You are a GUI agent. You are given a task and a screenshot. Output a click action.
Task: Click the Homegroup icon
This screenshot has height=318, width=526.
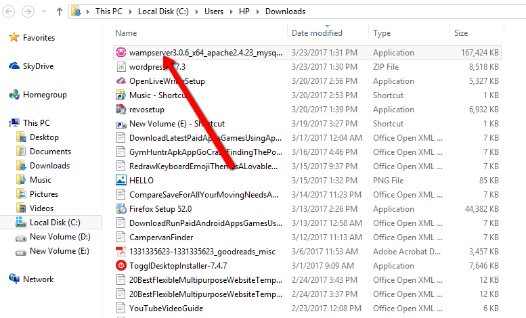pyautogui.click(x=14, y=95)
